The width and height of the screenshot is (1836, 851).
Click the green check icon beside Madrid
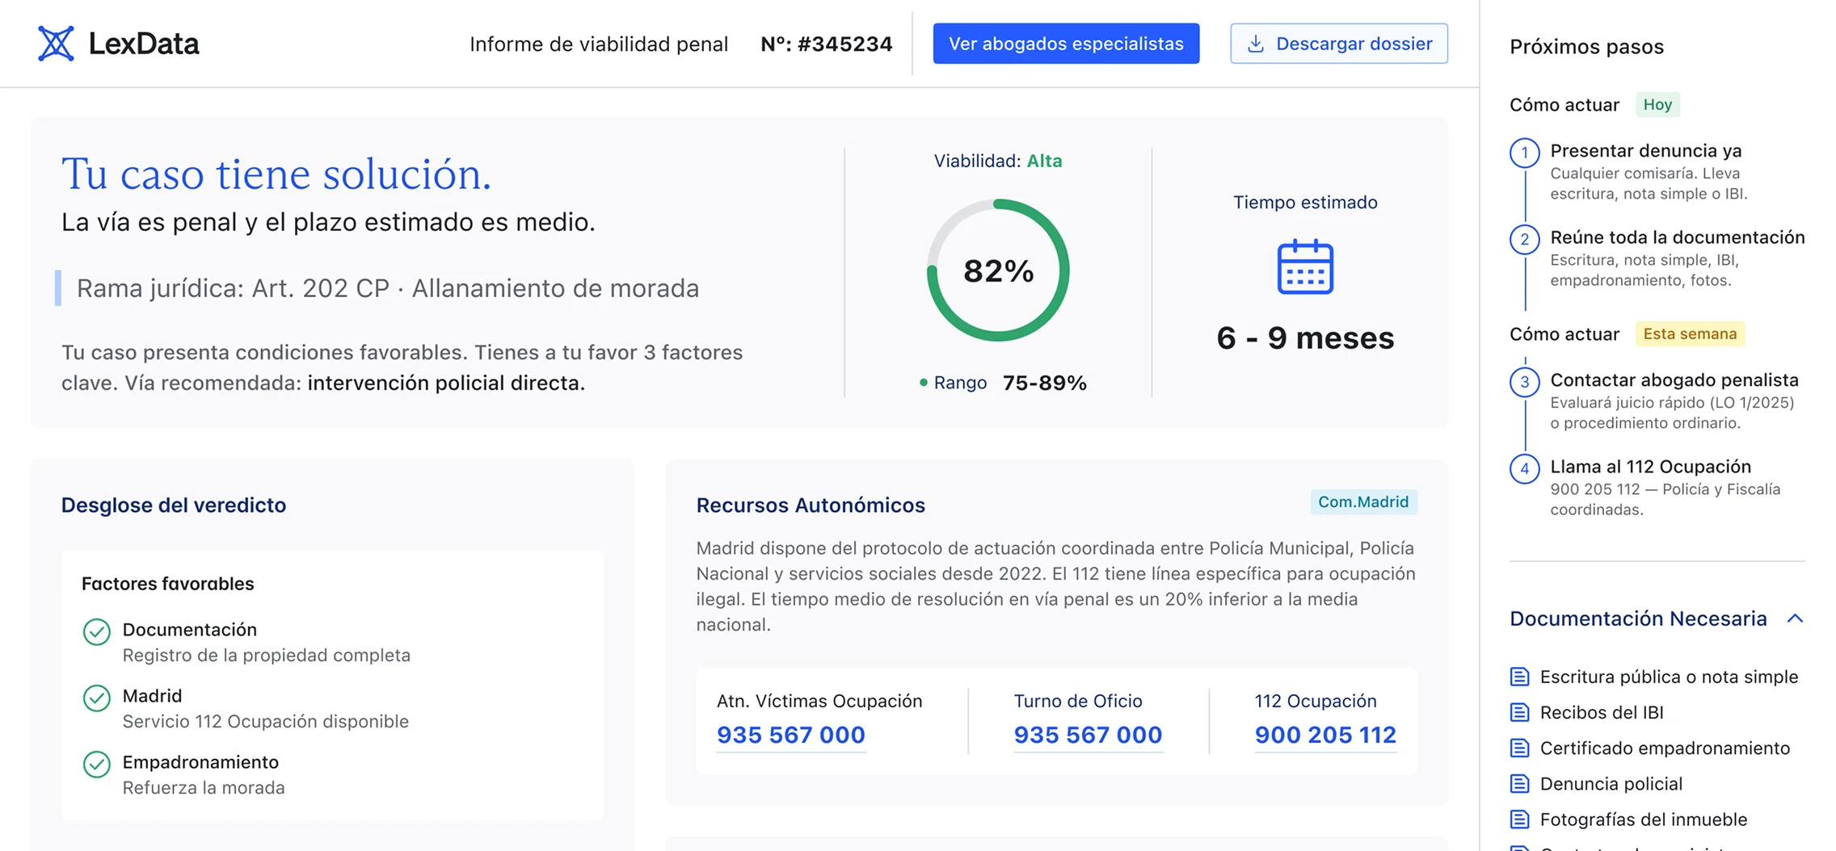coord(97,698)
